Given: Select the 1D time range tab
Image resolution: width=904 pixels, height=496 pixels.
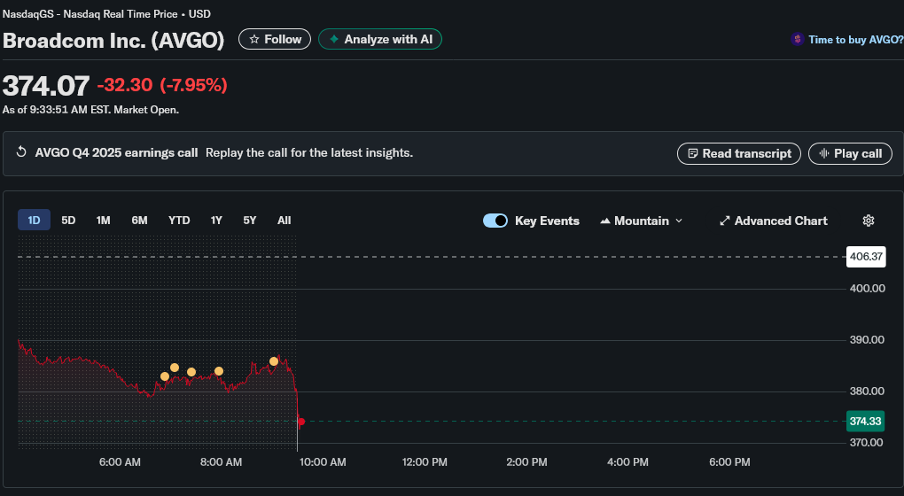Looking at the screenshot, I should (x=34, y=220).
